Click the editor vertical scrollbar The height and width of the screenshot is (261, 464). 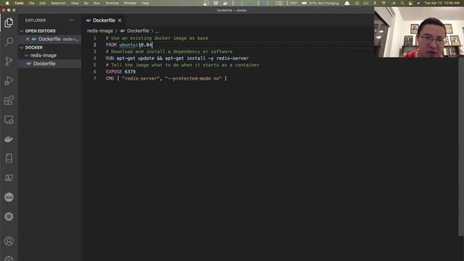(461, 146)
